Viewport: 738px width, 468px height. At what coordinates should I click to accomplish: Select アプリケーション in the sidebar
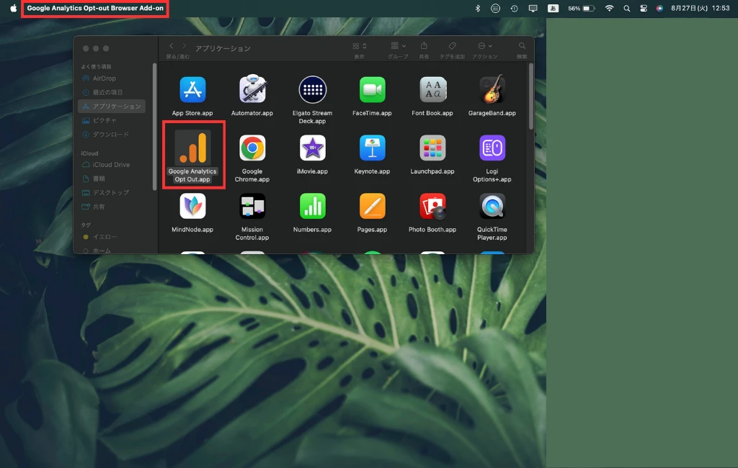click(x=112, y=107)
